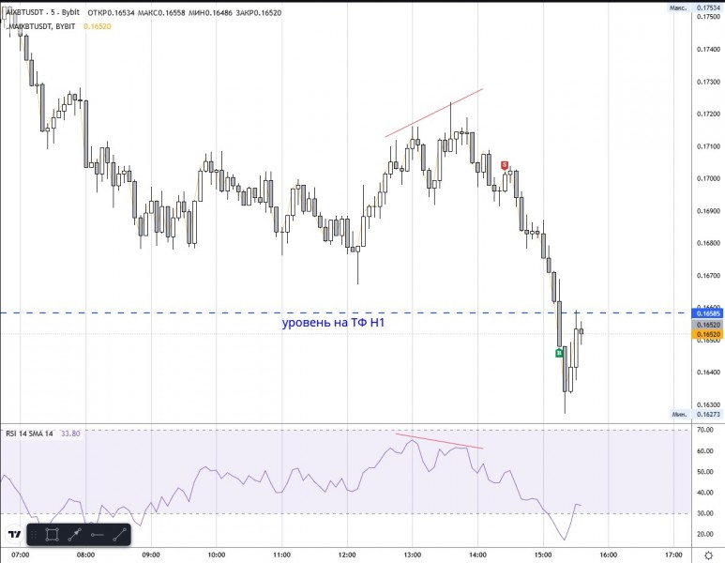
Task: Select the RSI 14 SMA 14 legend
Action: pos(29,434)
